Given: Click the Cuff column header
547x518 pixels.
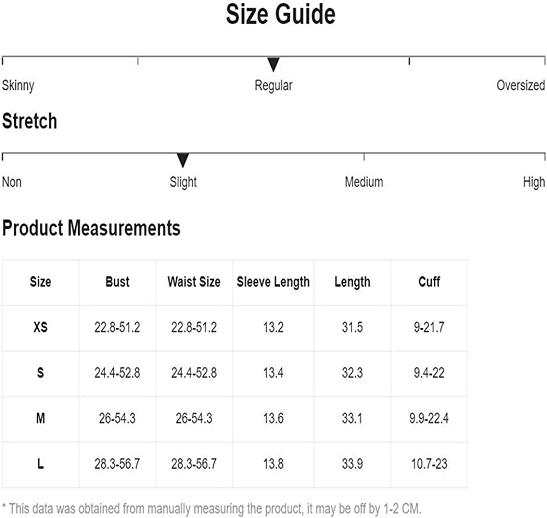Looking at the screenshot, I should (x=429, y=282).
